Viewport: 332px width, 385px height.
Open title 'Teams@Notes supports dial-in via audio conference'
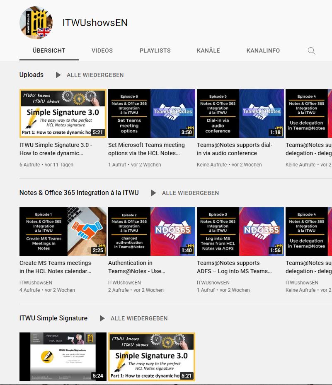(235, 149)
